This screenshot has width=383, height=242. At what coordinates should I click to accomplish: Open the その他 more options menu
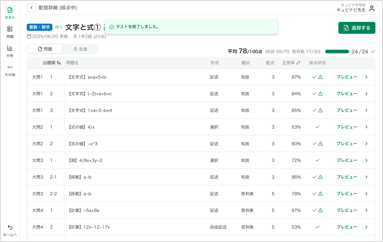(10, 70)
